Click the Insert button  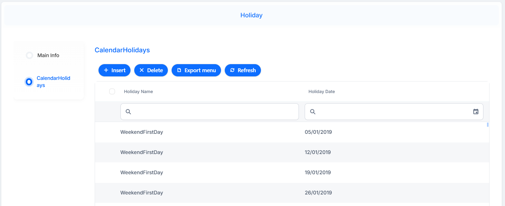coord(114,70)
